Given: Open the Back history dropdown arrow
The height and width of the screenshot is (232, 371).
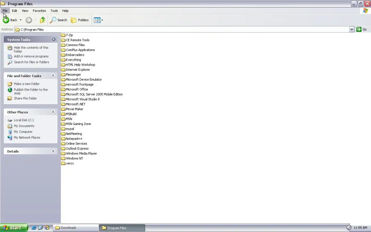Looking at the screenshot, I should [x=21, y=20].
